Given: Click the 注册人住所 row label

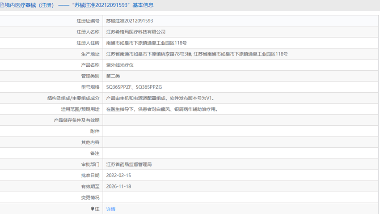Looking at the screenshot, I should (x=88, y=43).
